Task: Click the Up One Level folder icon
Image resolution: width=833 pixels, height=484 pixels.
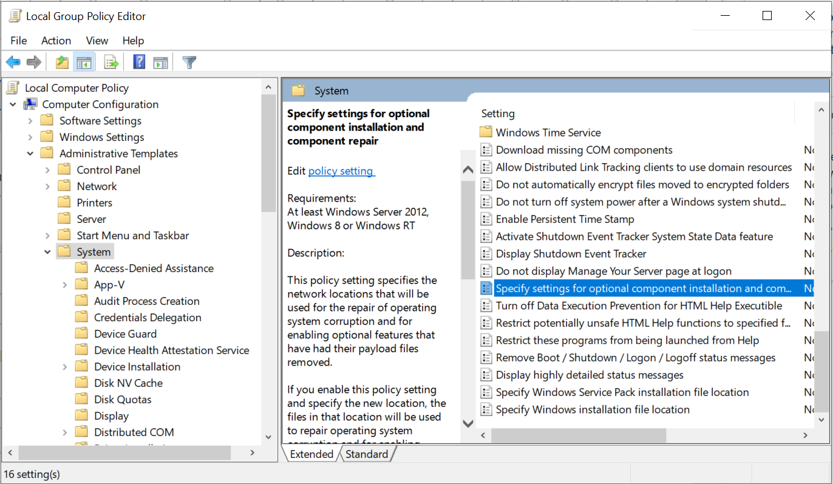Action: (62, 62)
